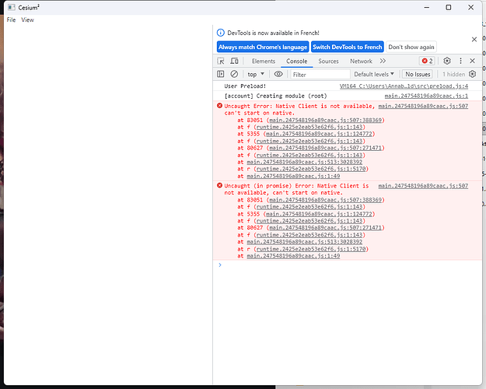Open the DevTools three-dot menu

tap(461, 61)
